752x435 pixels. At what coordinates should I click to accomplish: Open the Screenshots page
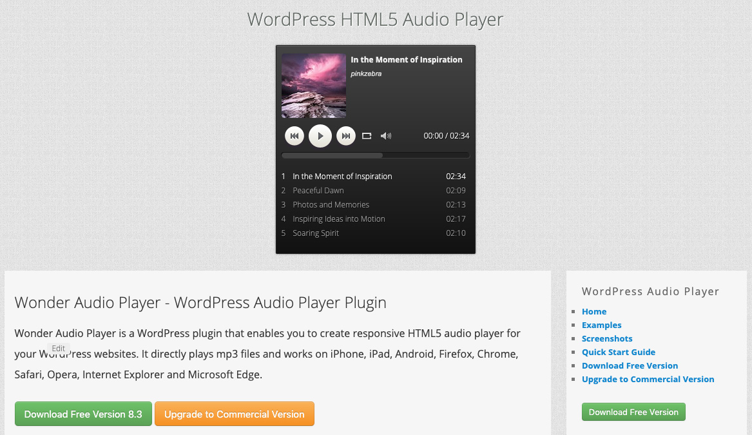[x=607, y=338]
